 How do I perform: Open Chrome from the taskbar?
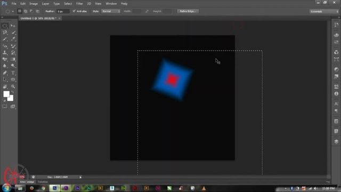pos(43,188)
